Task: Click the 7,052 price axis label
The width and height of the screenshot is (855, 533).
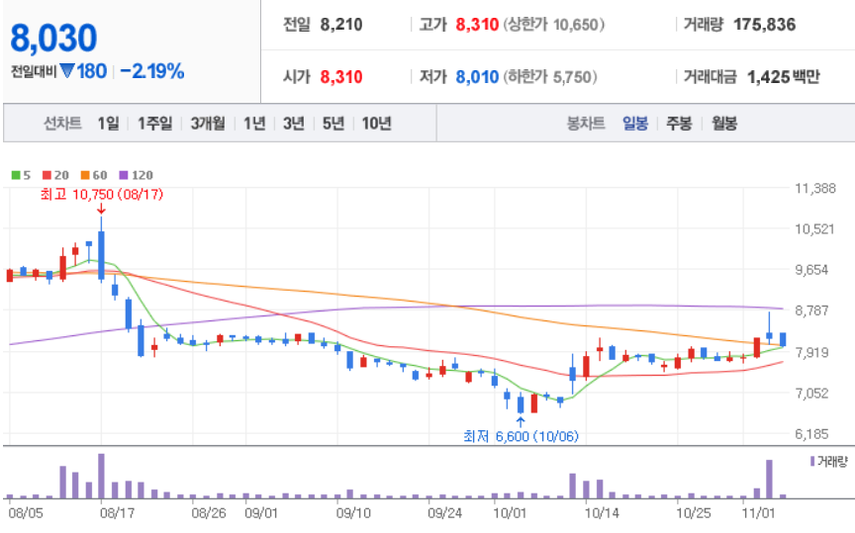Action: tap(812, 393)
